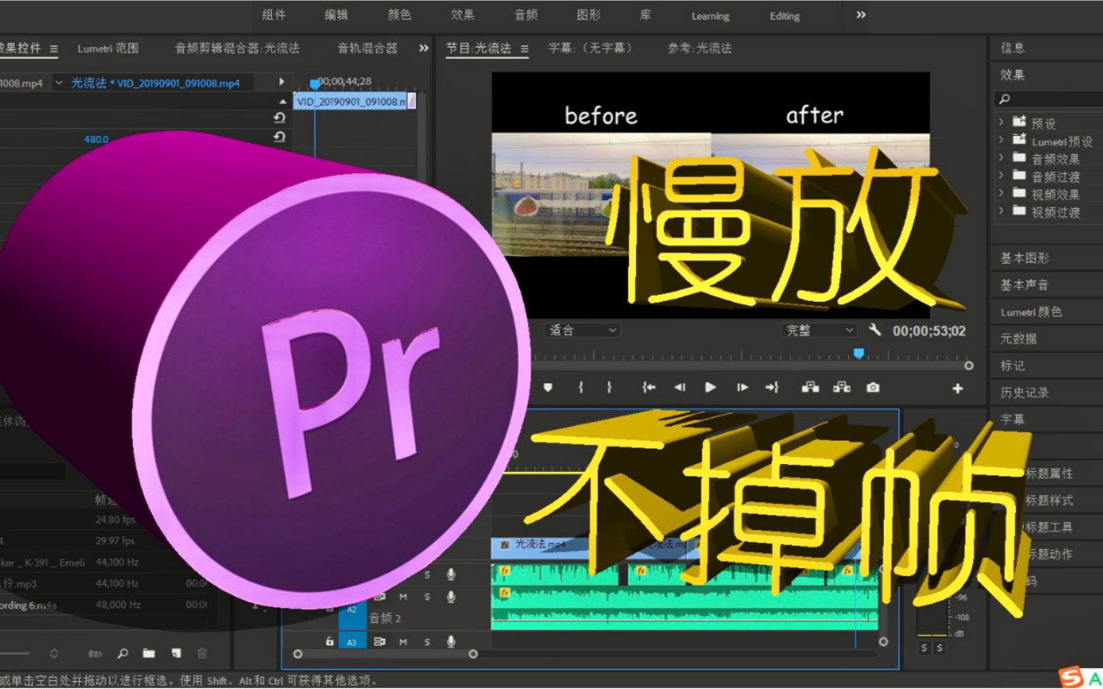Expand Lumetri 预设 folder
The width and height of the screenshot is (1103, 689).
pyautogui.click(x=1001, y=140)
